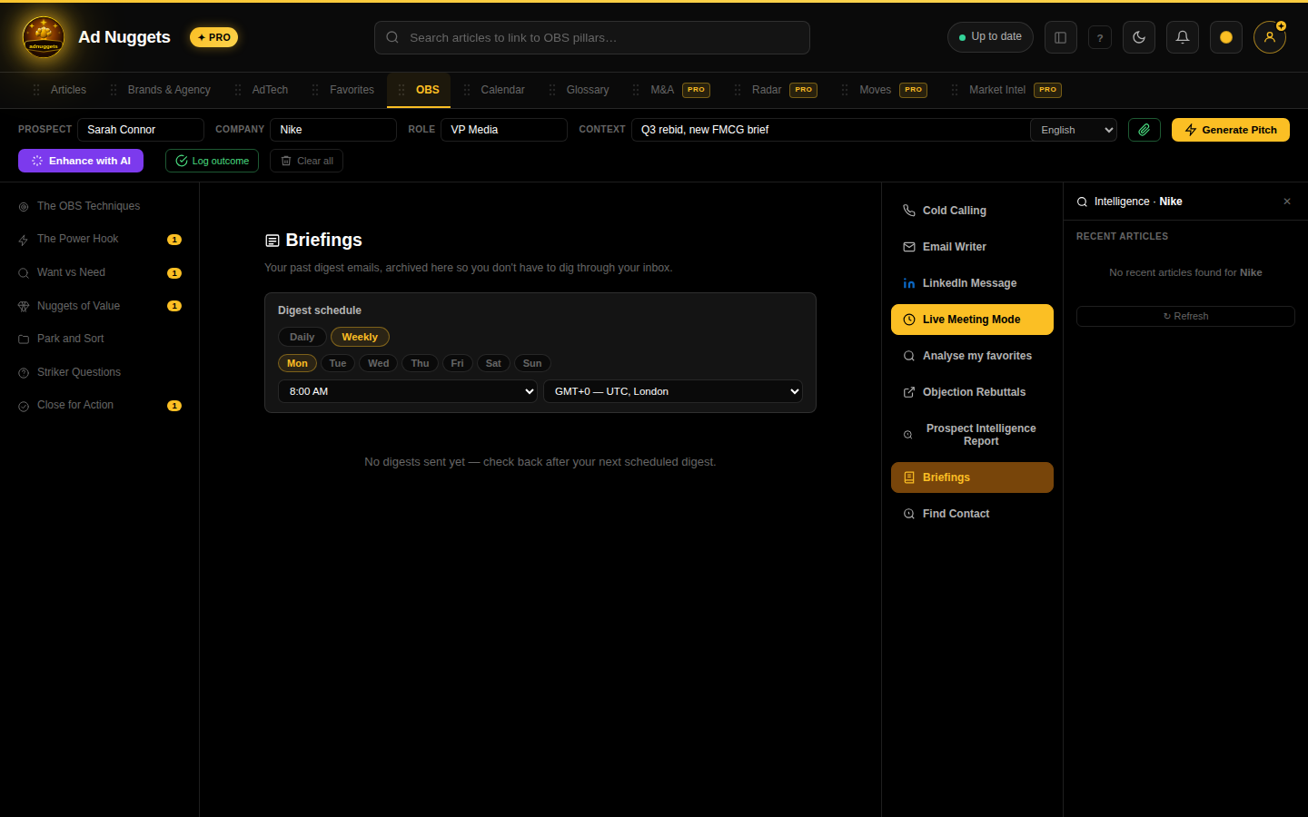Toggle Sat as digest day
The height and width of the screenshot is (817, 1308).
[493, 363]
